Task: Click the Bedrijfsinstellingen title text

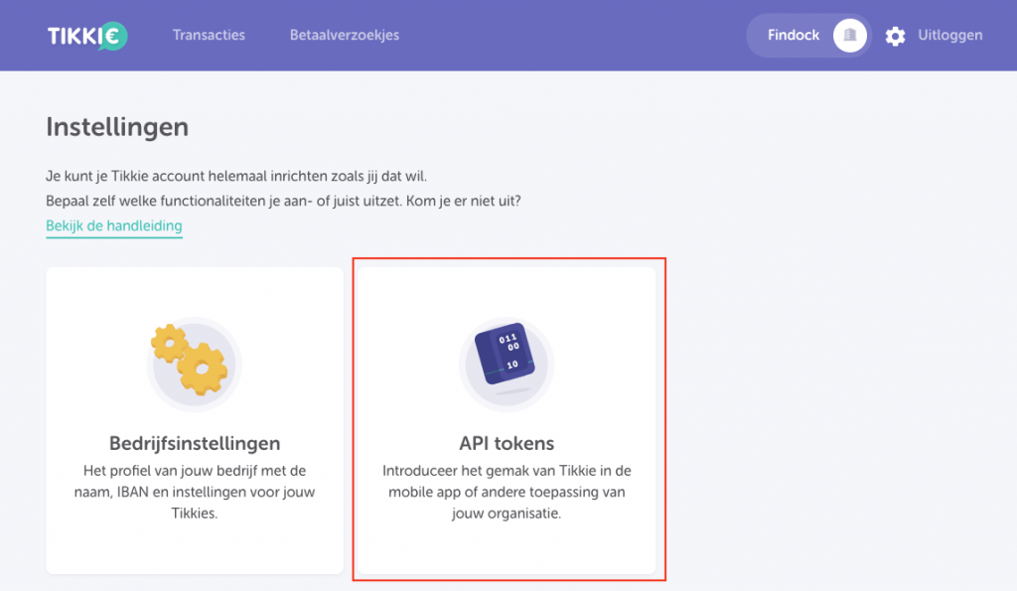Action: click(x=194, y=443)
